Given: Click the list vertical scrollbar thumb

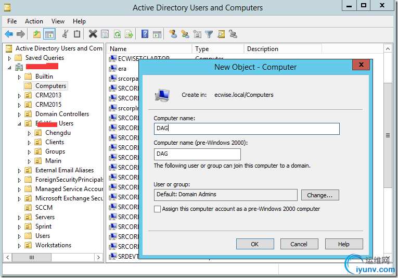Looking at the screenshot, I should pyautogui.click(x=388, y=135).
